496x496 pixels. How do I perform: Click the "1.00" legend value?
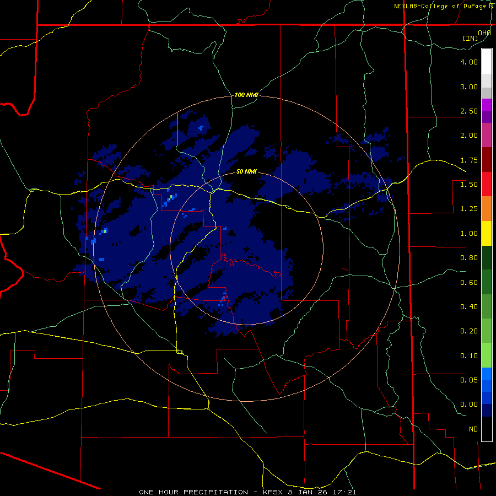click(x=469, y=234)
